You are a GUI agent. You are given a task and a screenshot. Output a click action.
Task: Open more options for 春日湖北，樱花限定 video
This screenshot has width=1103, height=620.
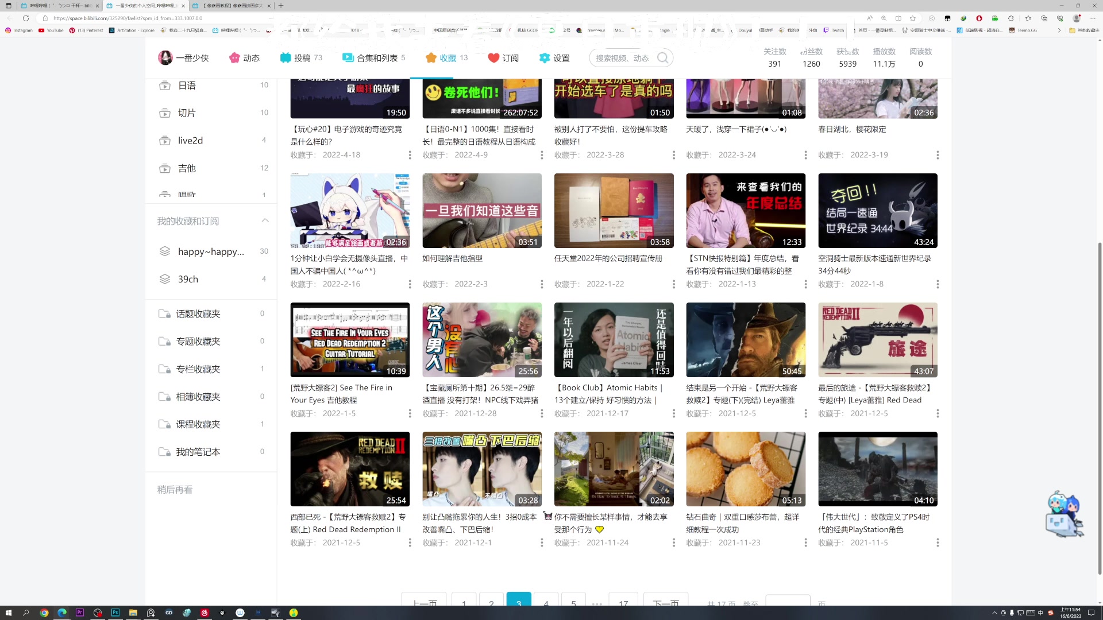pos(938,155)
